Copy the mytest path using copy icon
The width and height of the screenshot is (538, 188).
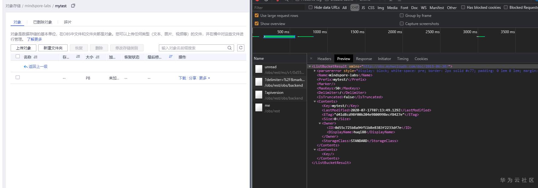[x=73, y=6]
